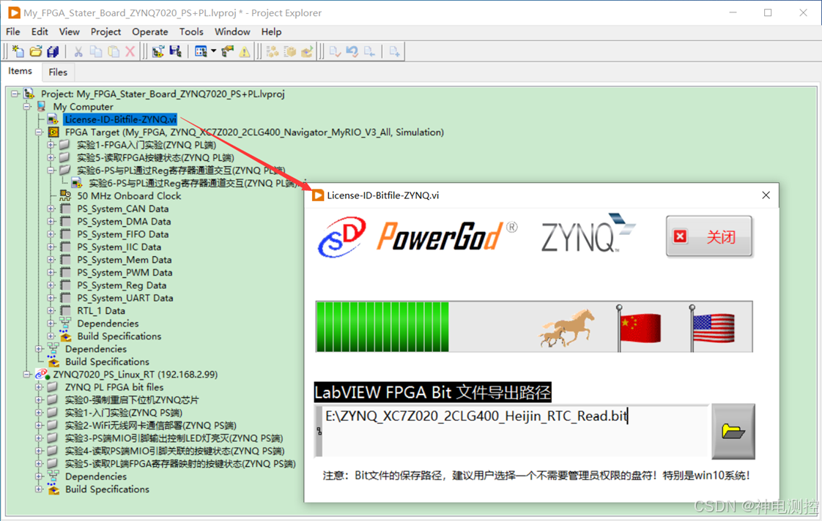
Task: Expand the 实验1-FPGA入门实验 folder
Action: (51, 145)
